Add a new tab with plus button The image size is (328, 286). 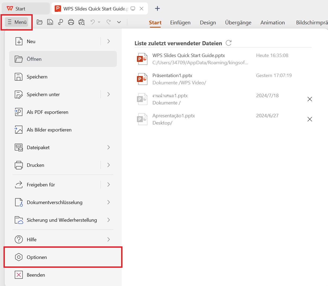[x=158, y=9]
